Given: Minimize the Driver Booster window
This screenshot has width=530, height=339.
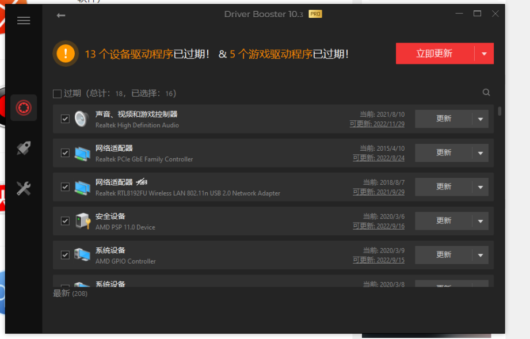Looking at the screenshot, I should [x=459, y=13].
